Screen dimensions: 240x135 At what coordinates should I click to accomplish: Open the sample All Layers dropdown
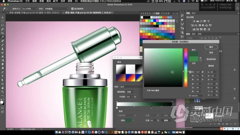(57, 9)
